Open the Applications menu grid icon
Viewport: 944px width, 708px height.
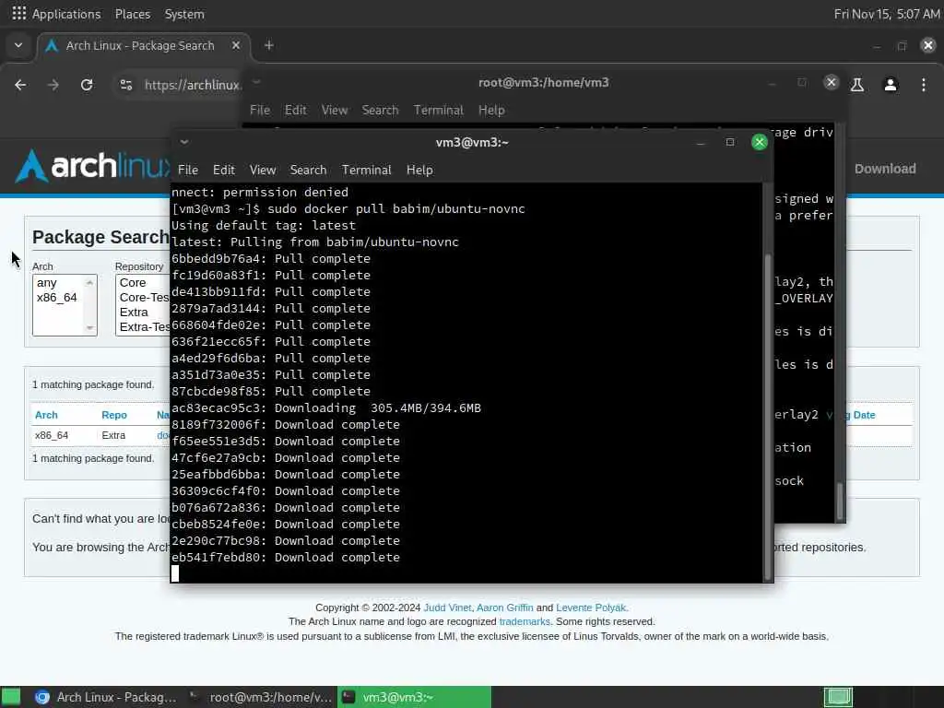(x=19, y=13)
